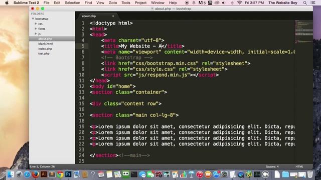The image size is (321, 180).
Task: Open Launchpad rocket icon in dock
Action: coord(19,174)
